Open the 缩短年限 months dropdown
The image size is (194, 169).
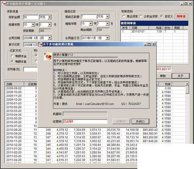click(107, 24)
